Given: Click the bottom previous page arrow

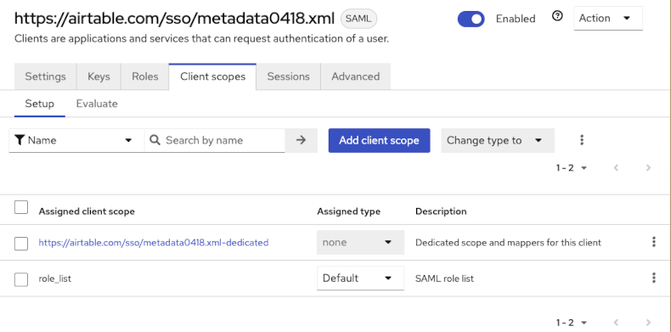Looking at the screenshot, I should coord(617,323).
